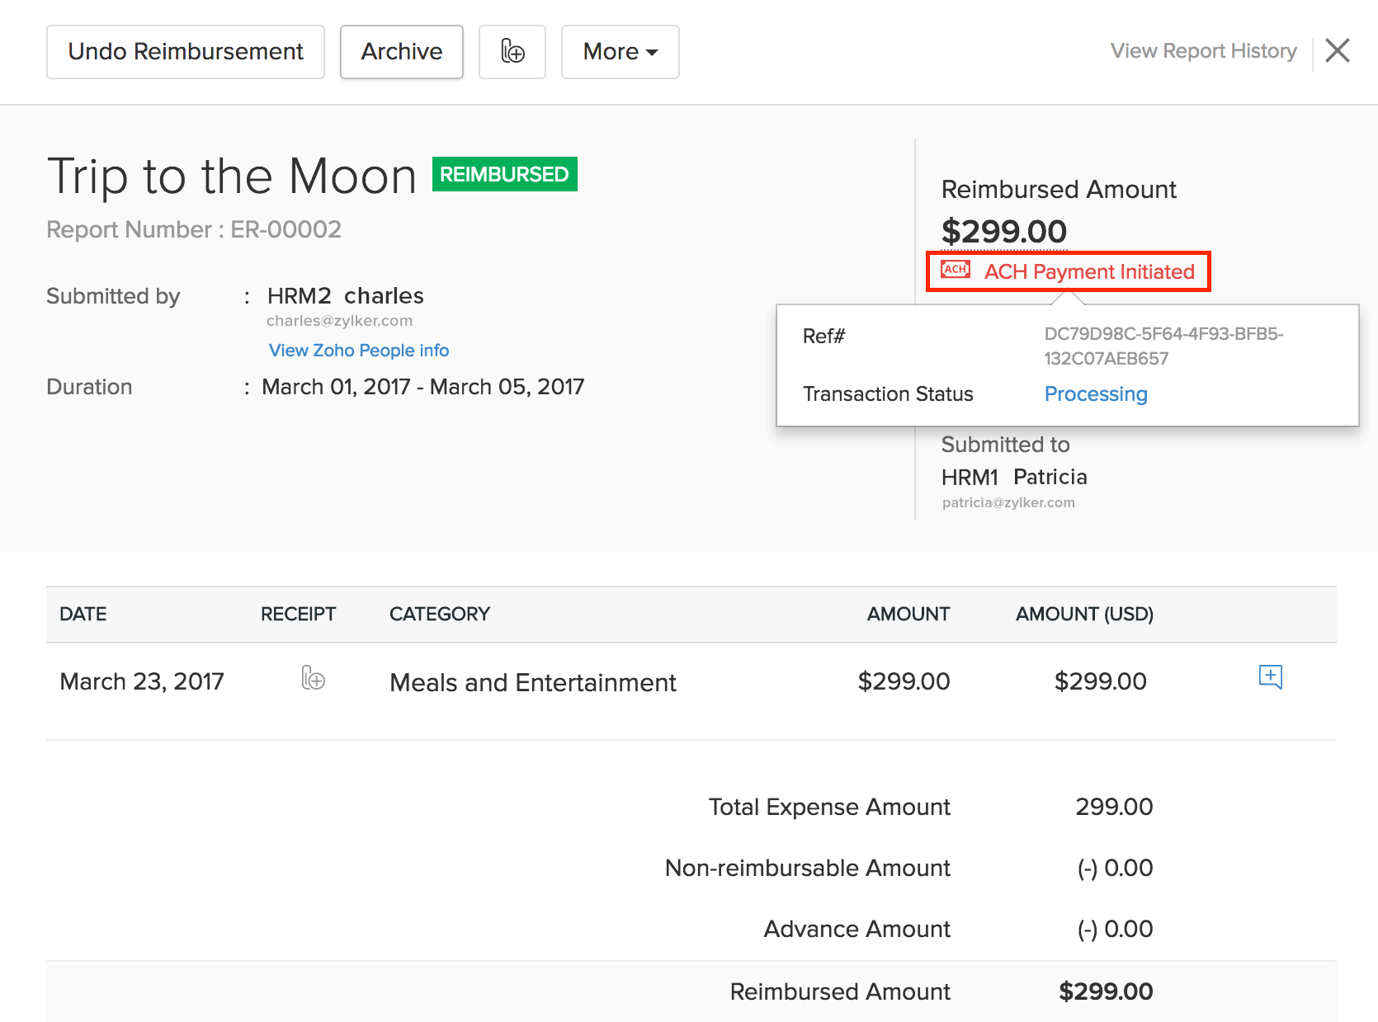Image resolution: width=1378 pixels, height=1022 pixels.
Task: Click the Processing transaction status link
Action: pyautogui.click(x=1096, y=394)
